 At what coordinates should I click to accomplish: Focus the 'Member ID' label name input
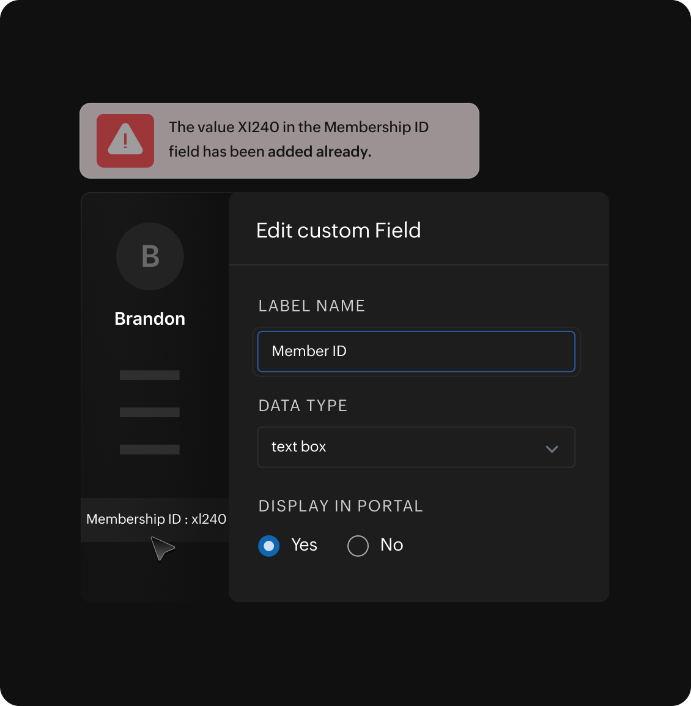point(416,351)
